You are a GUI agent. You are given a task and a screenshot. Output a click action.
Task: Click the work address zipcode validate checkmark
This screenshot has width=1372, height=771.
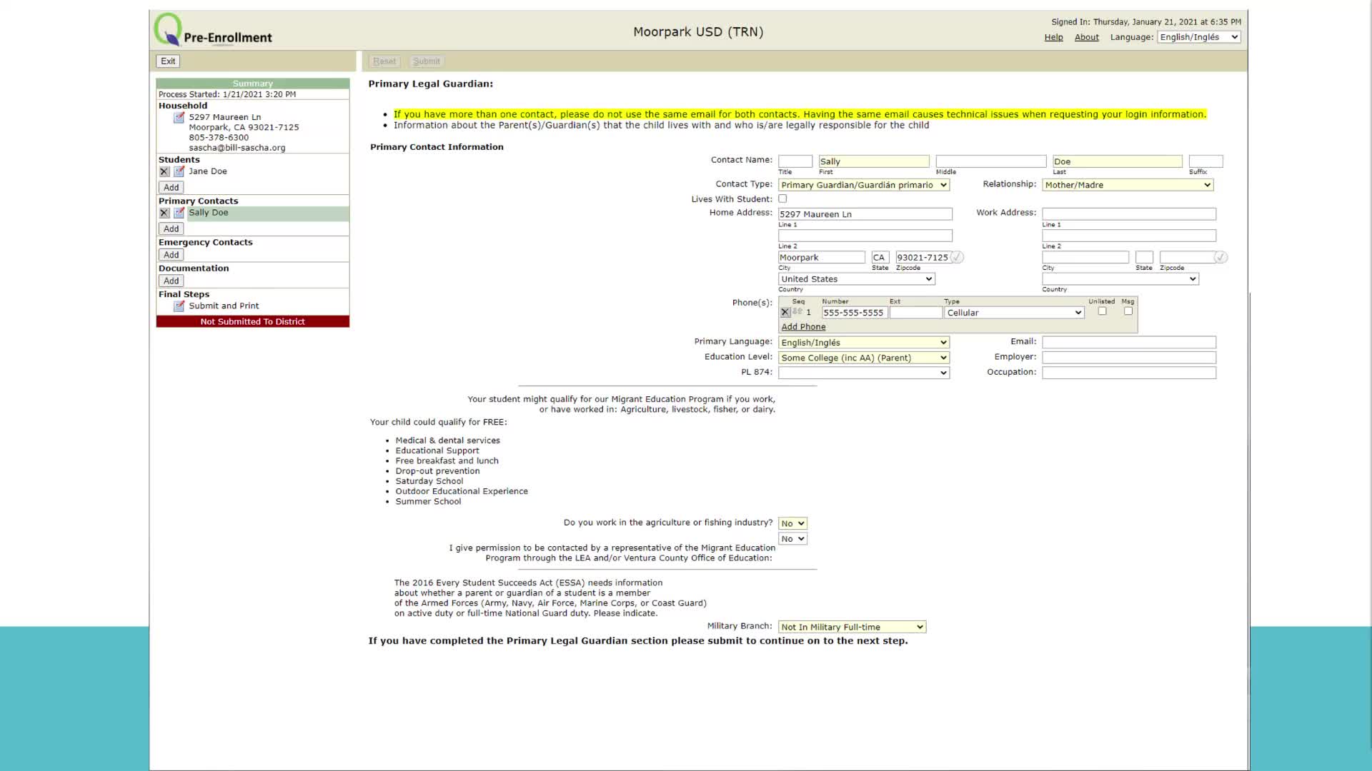[1221, 258]
